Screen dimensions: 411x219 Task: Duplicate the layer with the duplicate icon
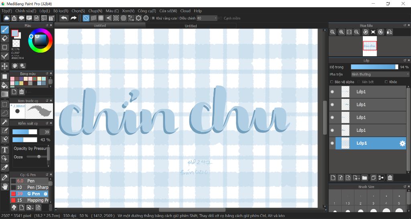(374, 178)
